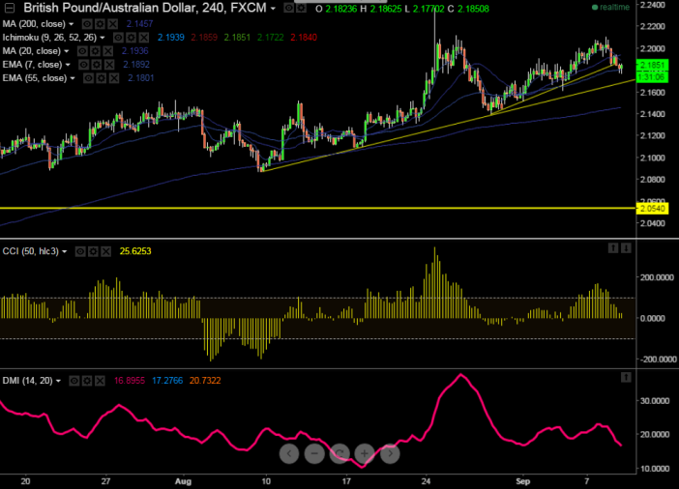Remove the Ichimoku indicator

(144, 38)
